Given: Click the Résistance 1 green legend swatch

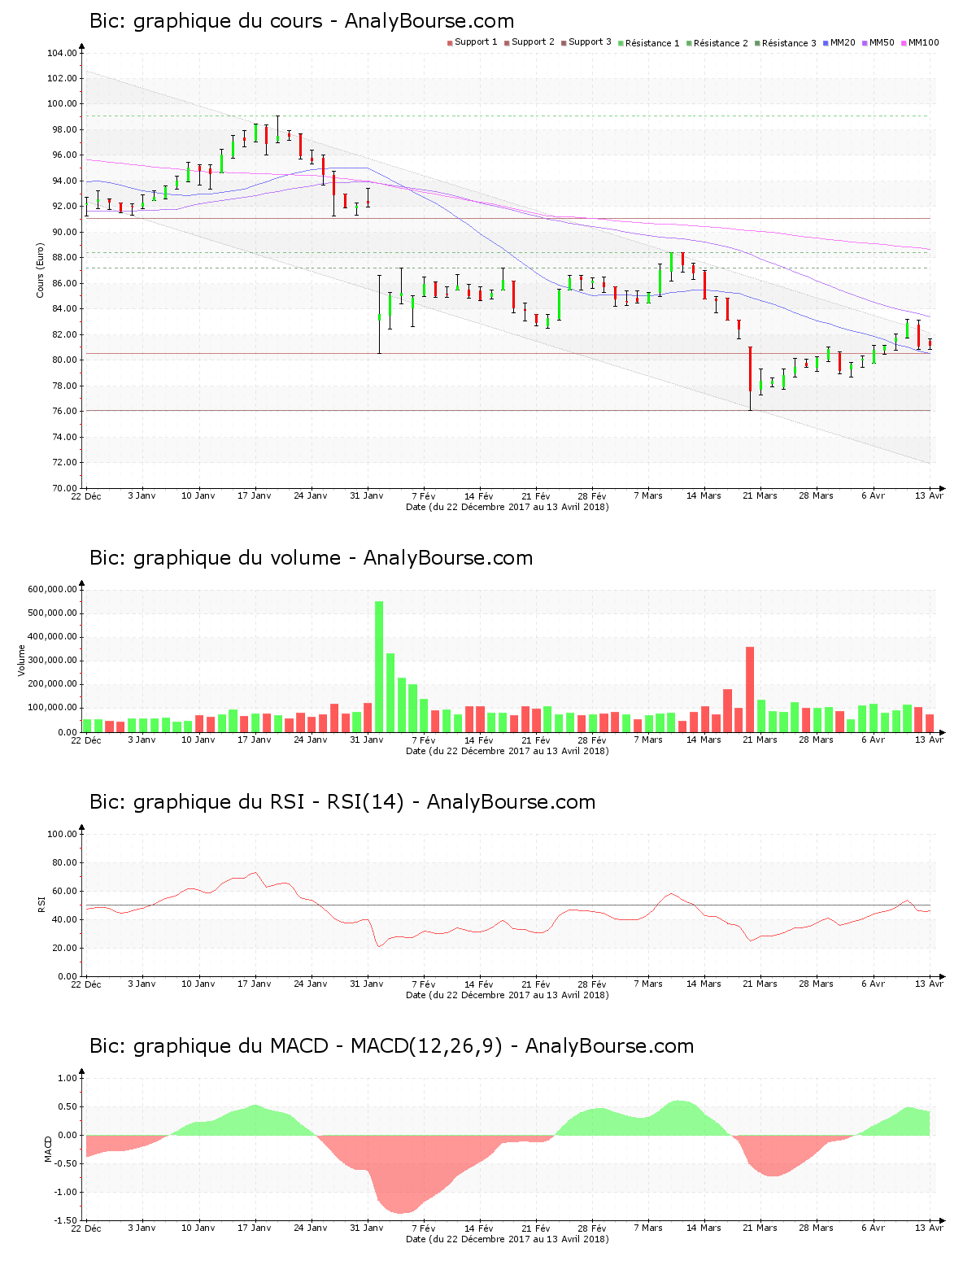Looking at the screenshot, I should [x=621, y=42].
